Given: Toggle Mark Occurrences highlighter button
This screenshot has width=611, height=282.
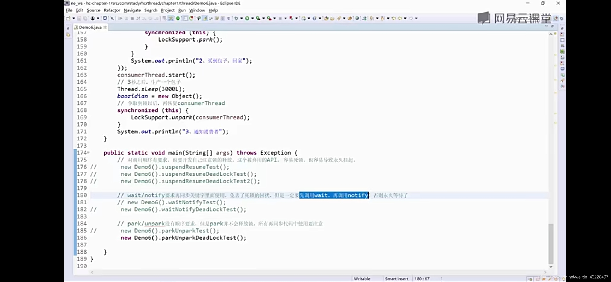Looking at the screenshot, I should 204,18.
